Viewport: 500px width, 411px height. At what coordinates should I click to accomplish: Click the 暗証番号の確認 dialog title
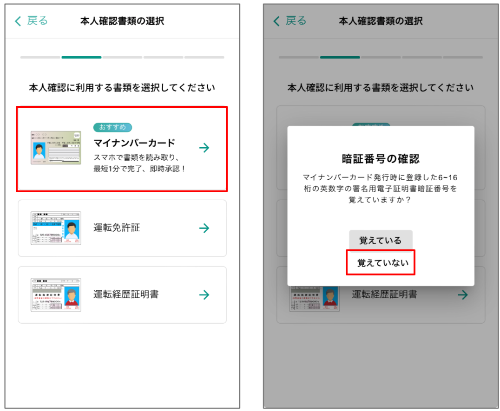381,159
